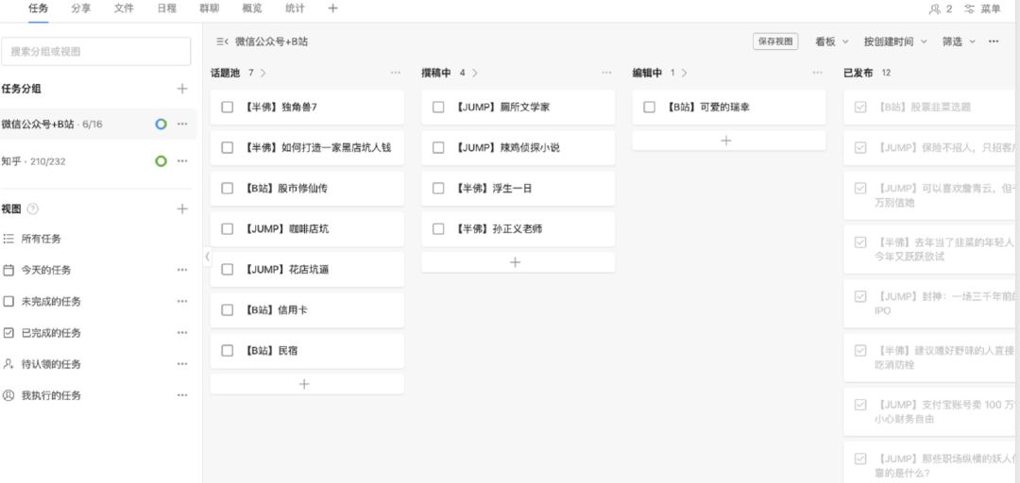Open the 话题池 column more menu

coord(396,73)
